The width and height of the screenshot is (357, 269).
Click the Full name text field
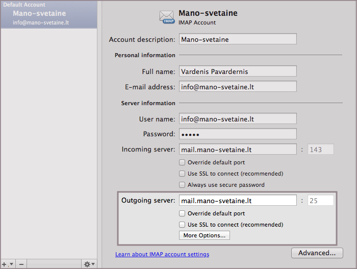pos(237,71)
